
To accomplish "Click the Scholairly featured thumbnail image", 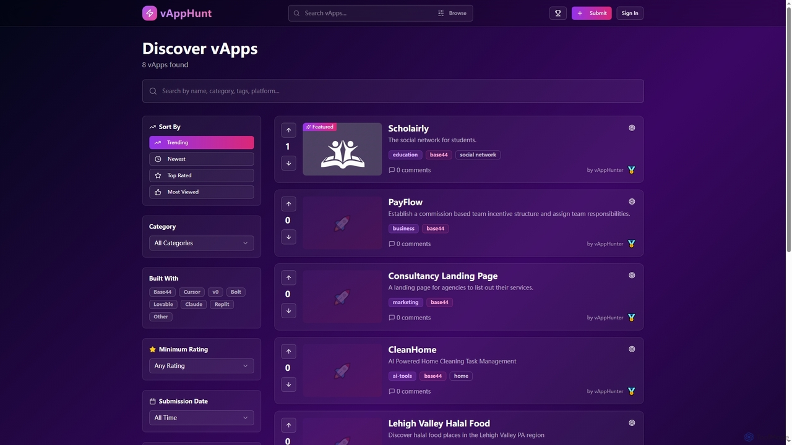I will (x=342, y=149).
